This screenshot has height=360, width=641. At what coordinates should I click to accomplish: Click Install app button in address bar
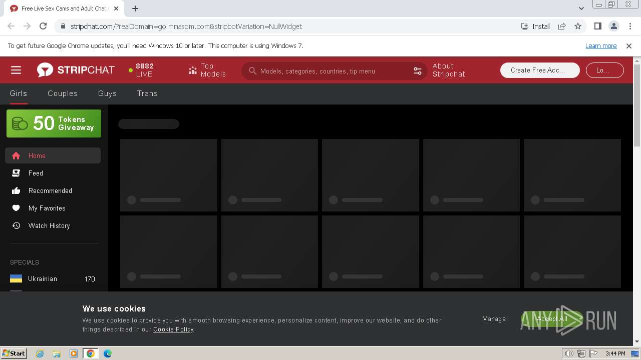point(535,26)
